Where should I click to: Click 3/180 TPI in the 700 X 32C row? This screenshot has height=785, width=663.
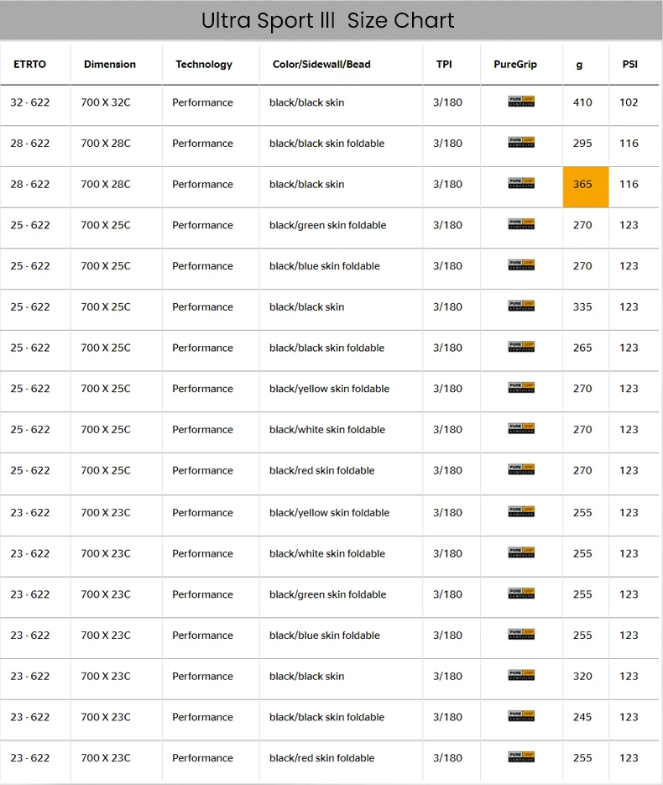[x=448, y=102]
